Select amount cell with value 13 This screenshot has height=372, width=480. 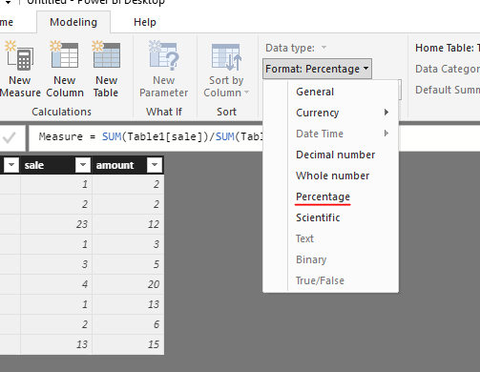point(128,304)
